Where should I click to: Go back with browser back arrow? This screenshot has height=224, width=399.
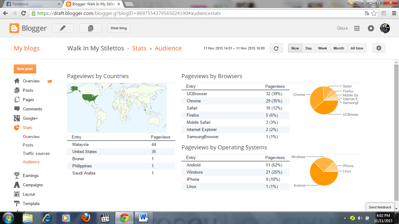pos(6,13)
